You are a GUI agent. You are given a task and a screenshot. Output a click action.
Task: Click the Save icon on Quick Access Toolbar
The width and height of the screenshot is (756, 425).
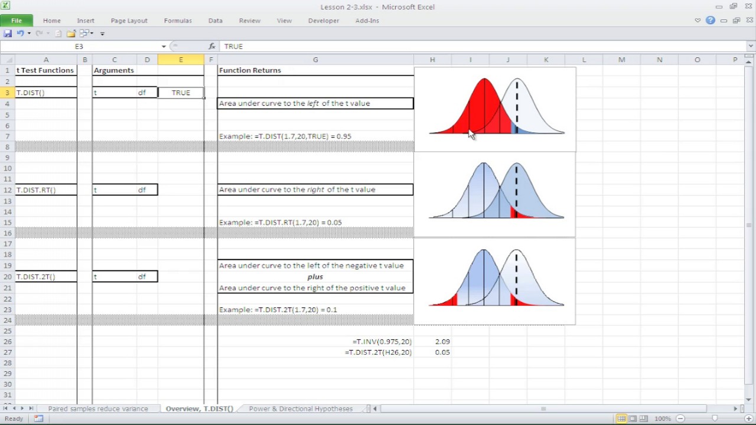pyautogui.click(x=8, y=33)
